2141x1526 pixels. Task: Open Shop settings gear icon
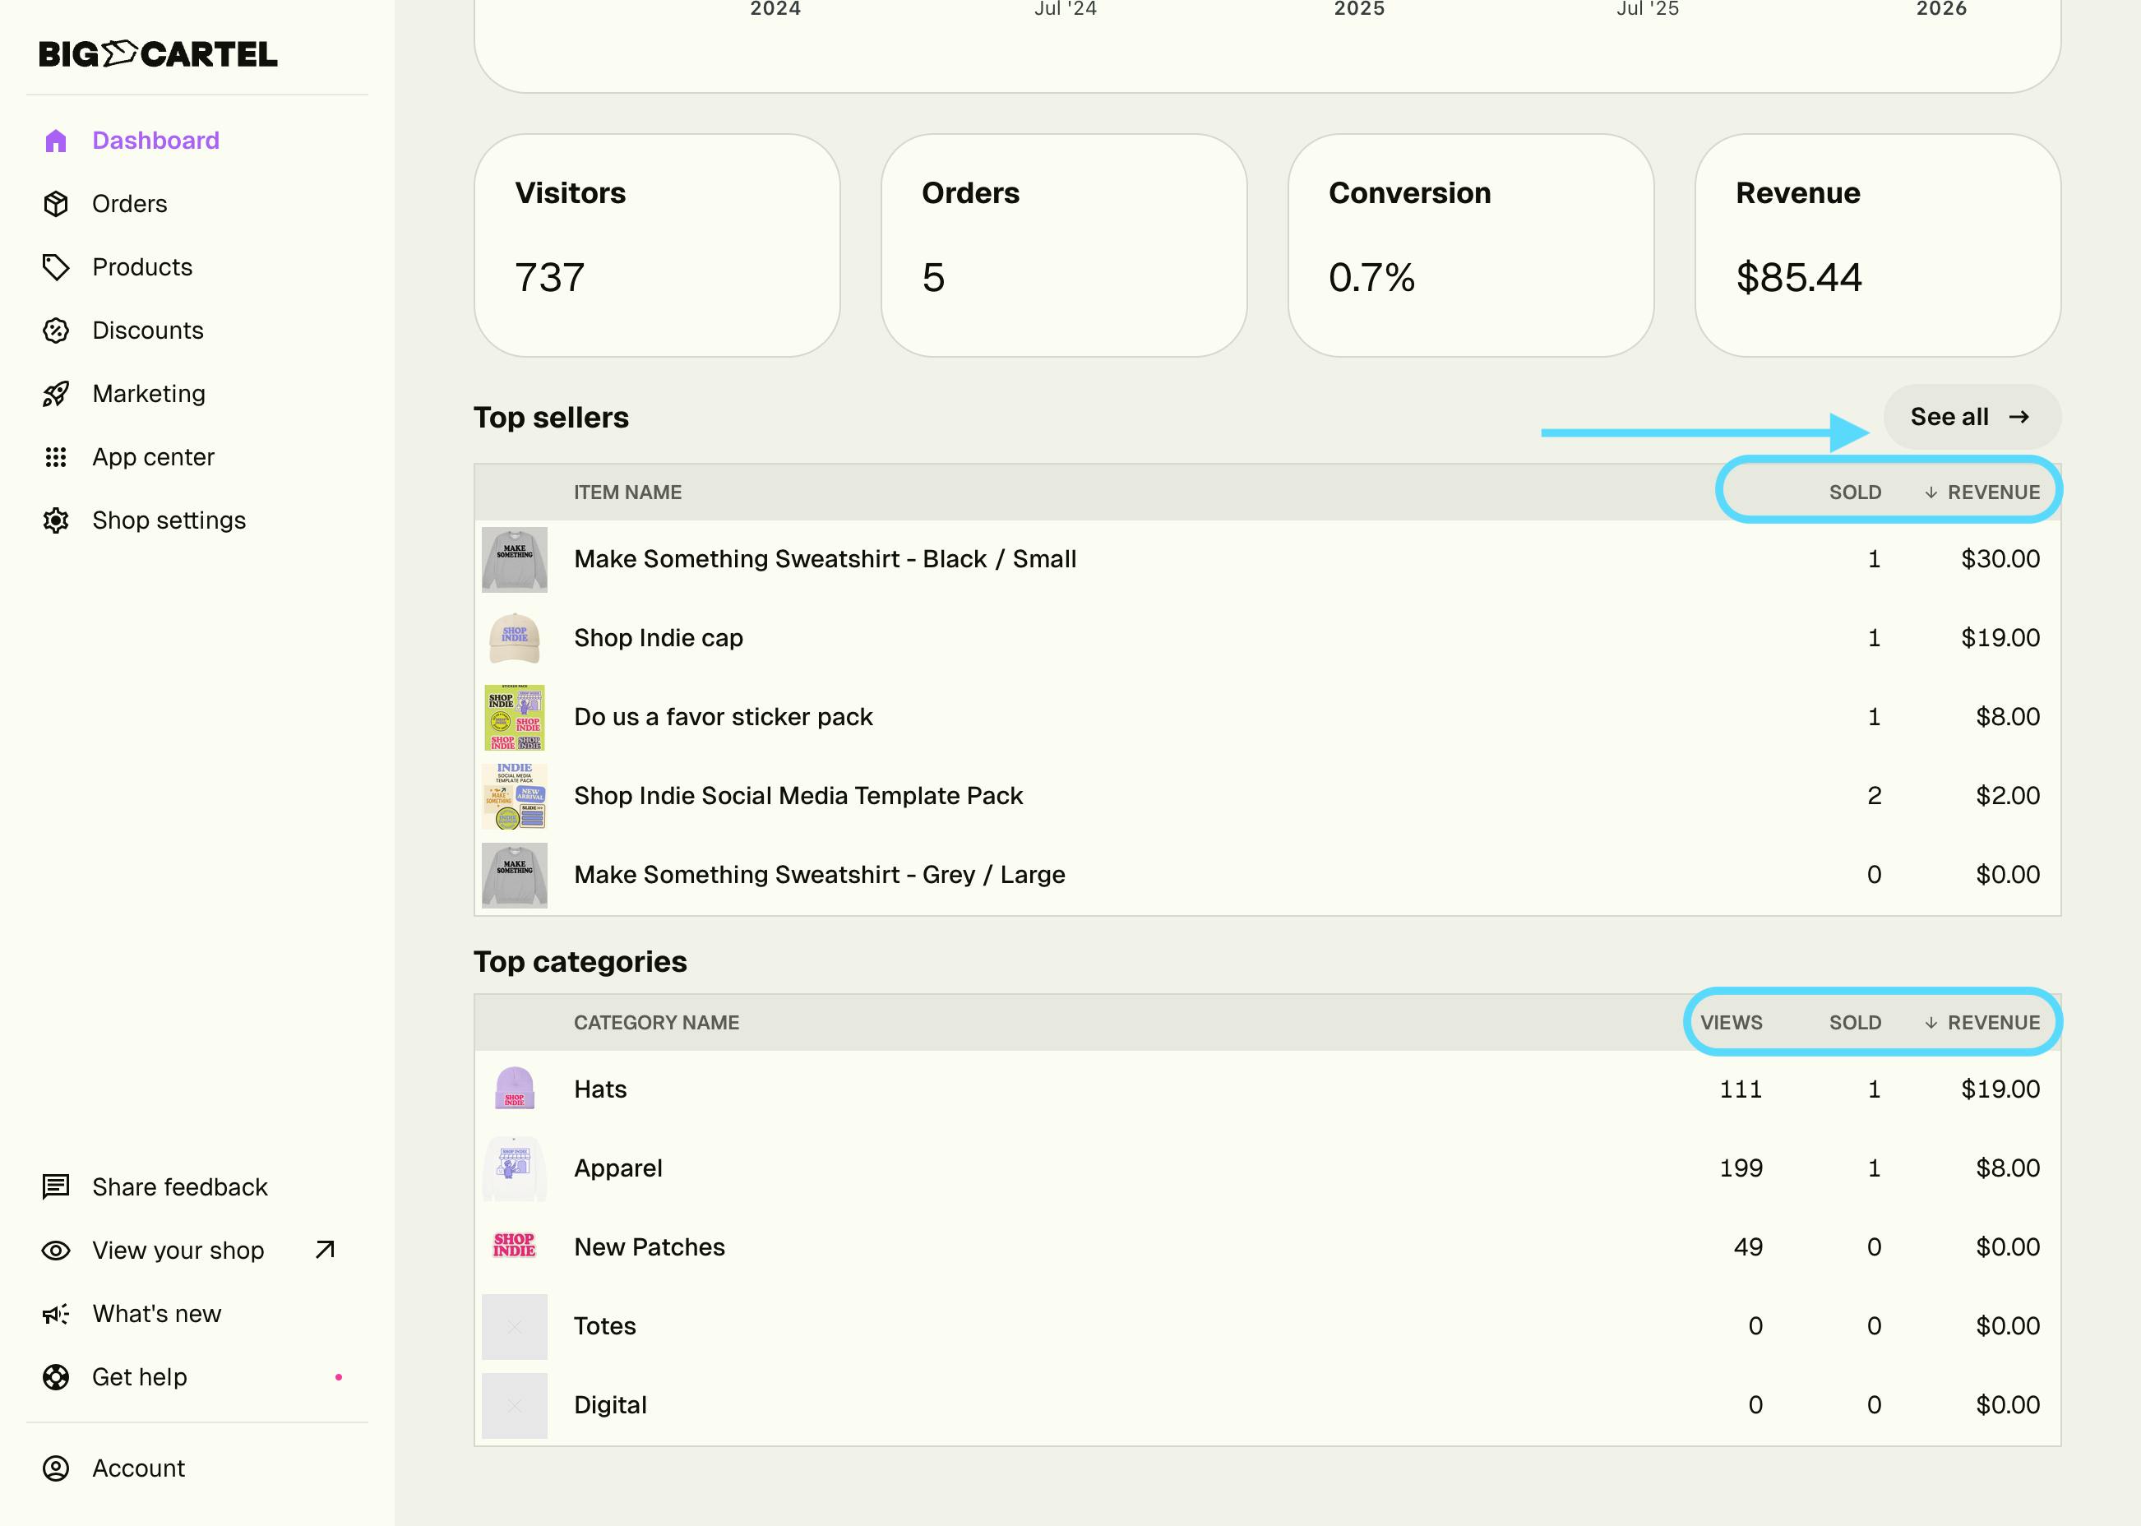(x=55, y=520)
